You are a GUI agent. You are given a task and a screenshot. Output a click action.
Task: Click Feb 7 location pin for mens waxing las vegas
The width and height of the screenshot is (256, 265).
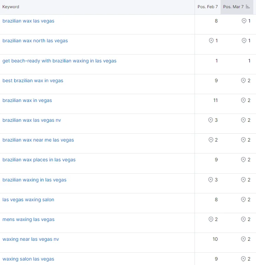211,219
